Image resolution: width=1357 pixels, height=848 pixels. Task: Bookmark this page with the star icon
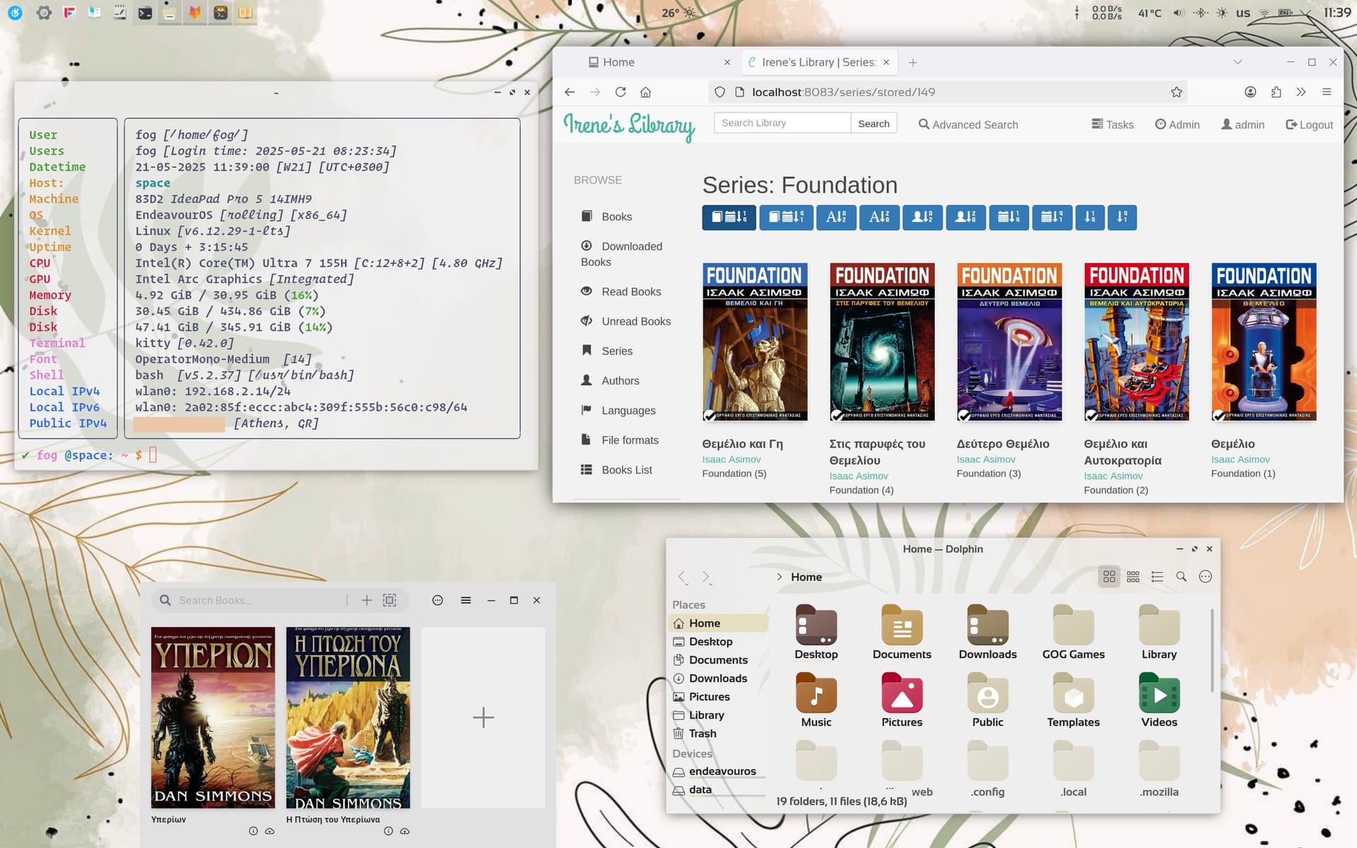click(1176, 92)
